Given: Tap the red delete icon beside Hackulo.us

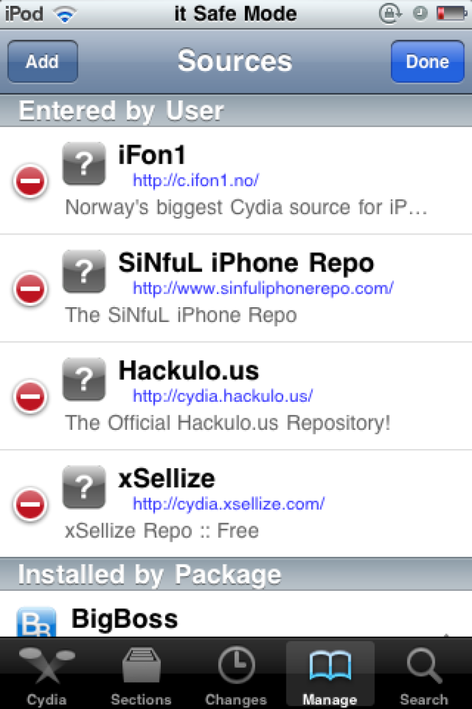Looking at the screenshot, I should [x=30, y=397].
